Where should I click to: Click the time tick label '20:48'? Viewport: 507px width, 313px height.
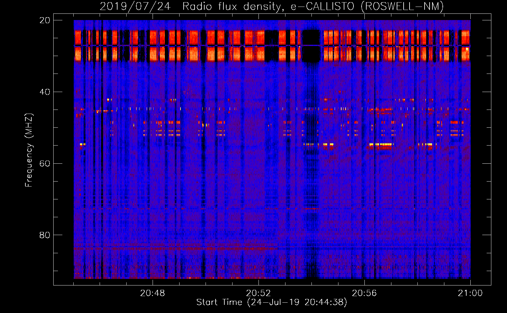[152, 293]
